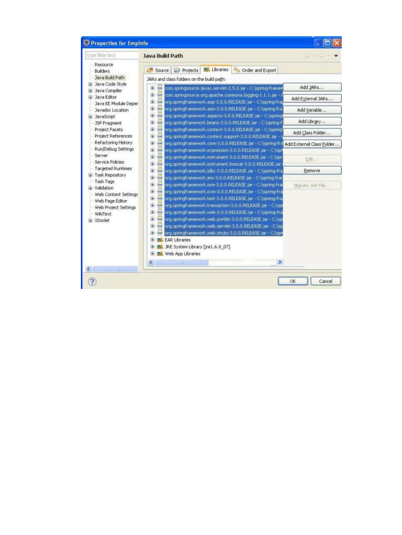Select Web Project Settings tree item
This screenshot has height=535, width=402.
click(x=115, y=208)
